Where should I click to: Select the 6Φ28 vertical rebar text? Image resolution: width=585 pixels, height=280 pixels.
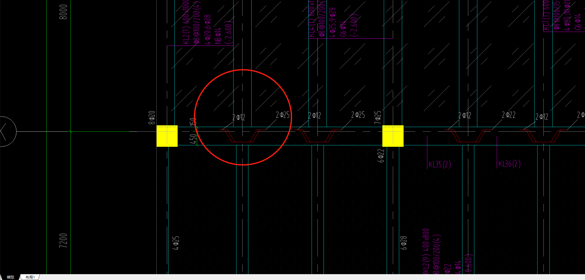click(x=404, y=243)
